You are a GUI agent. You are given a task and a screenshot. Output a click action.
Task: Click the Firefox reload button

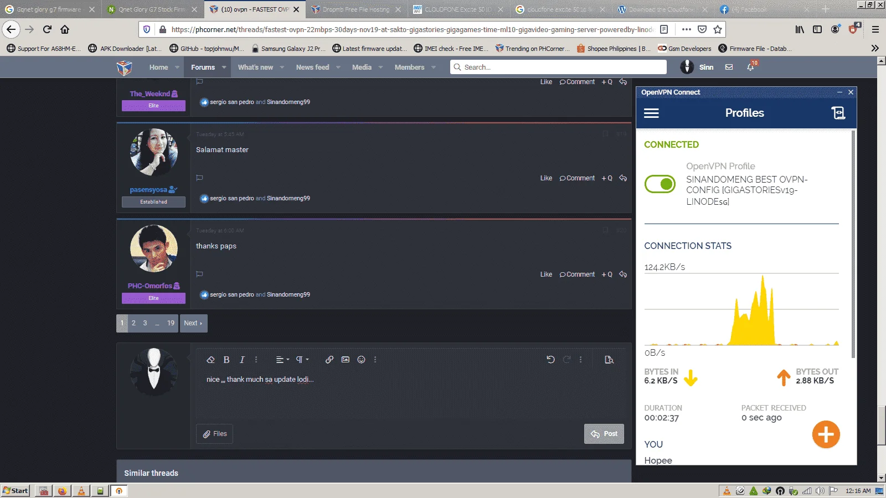coord(47,29)
